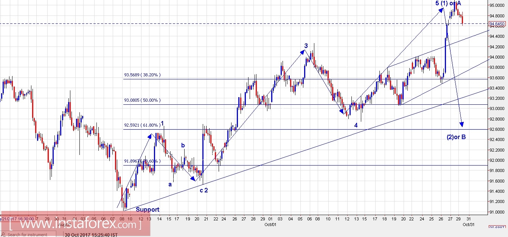Select wave label '3' at the peak
This screenshot has height=237, width=508.
point(306,46)
